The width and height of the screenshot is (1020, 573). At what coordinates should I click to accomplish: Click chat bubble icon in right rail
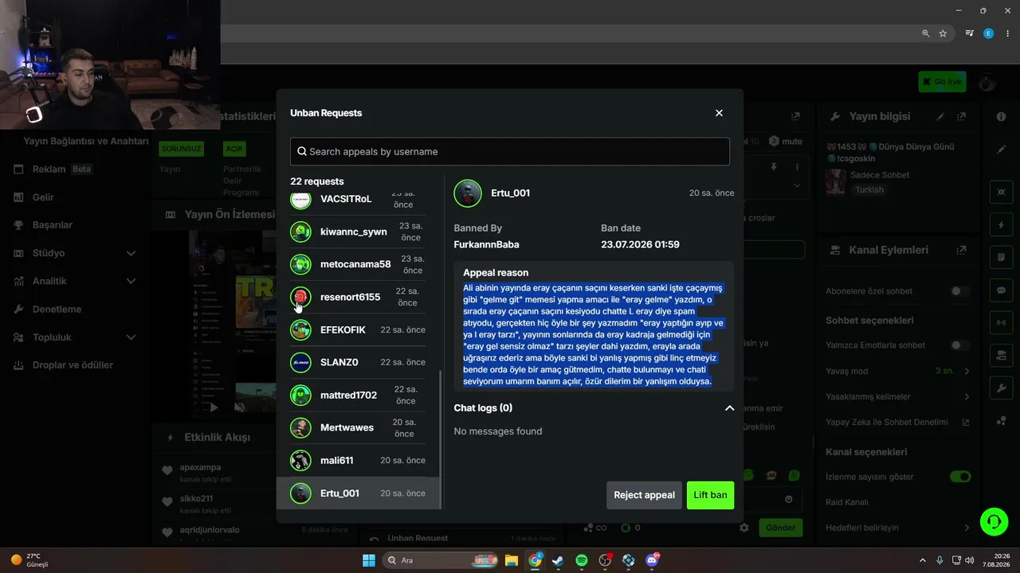pyautogui.click(x=1002, y=290)
